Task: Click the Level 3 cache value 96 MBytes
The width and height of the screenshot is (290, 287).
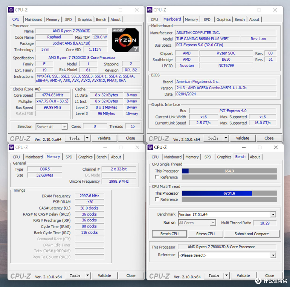Action: click(106, 113)
